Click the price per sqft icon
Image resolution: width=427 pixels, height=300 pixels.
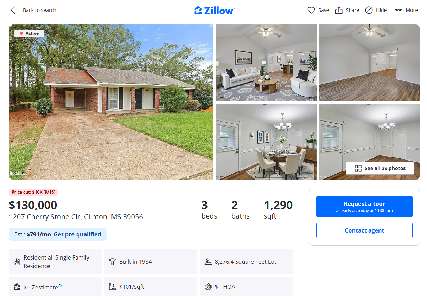[x=113, y=287]
